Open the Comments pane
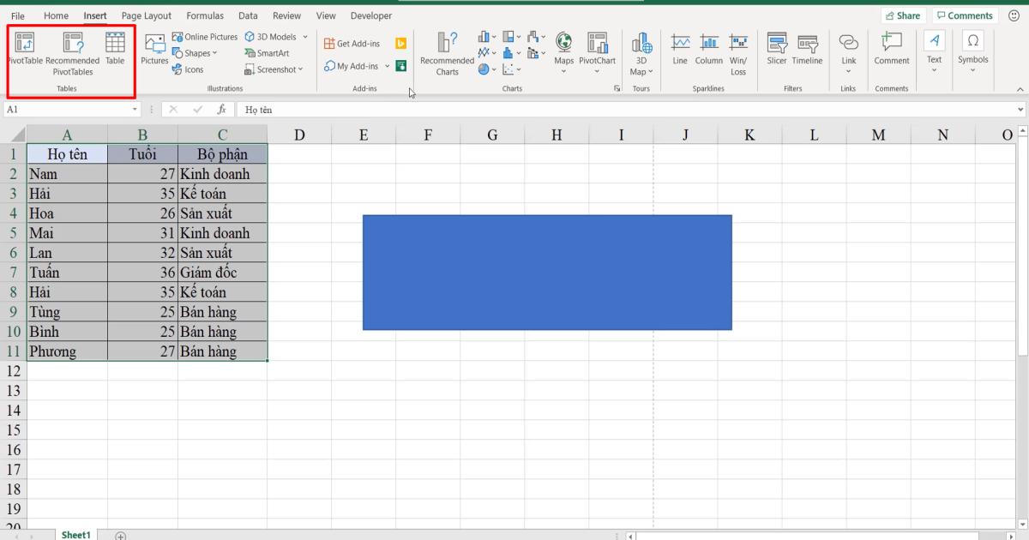This screenshot has height=540, width=1029. pos(965,15)
